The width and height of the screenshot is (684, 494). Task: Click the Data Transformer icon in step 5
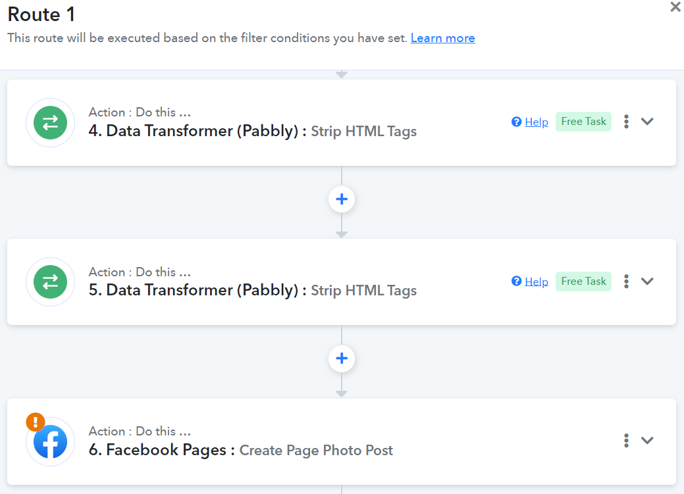click(50, 282)
